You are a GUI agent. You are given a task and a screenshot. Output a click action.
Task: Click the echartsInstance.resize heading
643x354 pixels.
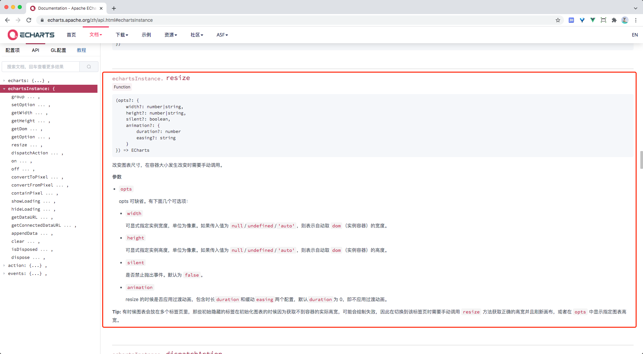pos(151,78)
